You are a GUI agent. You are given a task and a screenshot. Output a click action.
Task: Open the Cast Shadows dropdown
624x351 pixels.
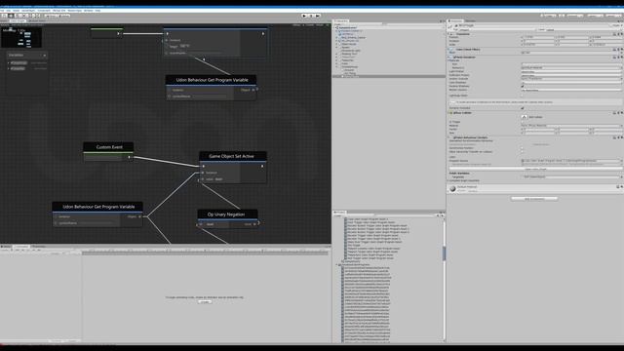[x=571, y=82]
